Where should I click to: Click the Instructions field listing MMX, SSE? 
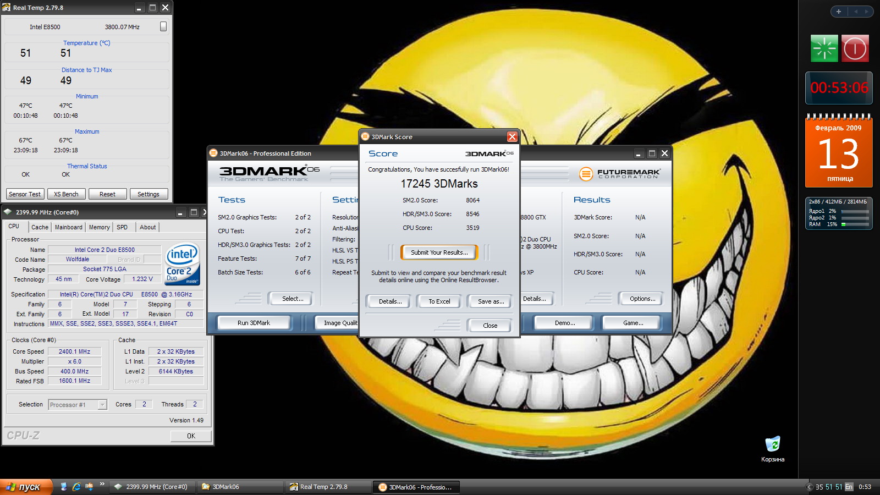pos(125,323)
